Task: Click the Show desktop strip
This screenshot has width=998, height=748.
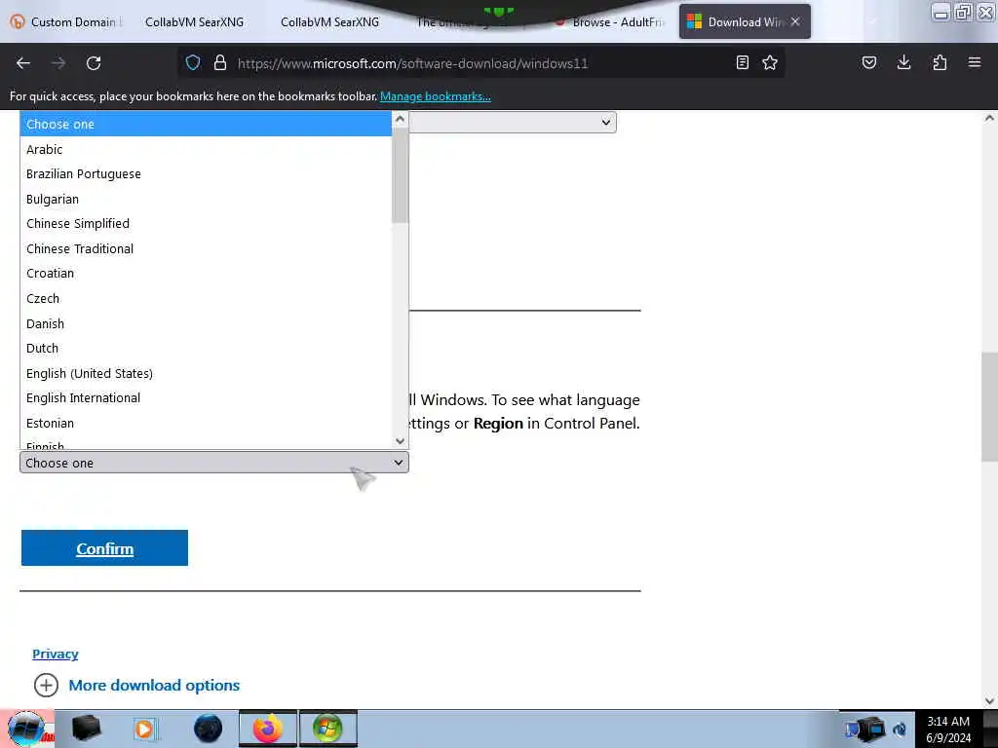Action: tap(990, 729)
